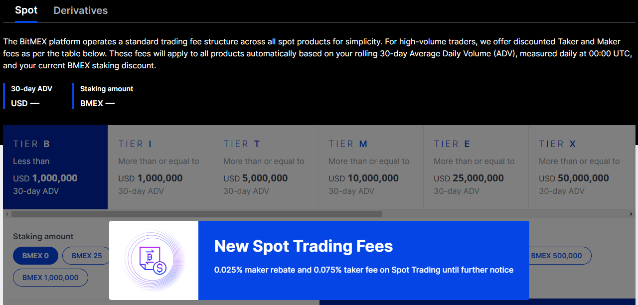The image size is (638, 305).
Task: Pick the Tier M USD 10,000,000 card
Action: pos(371,167)
